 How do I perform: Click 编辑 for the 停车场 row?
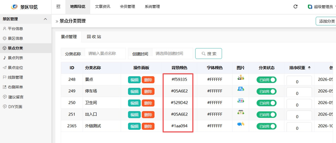pos(135,91)
